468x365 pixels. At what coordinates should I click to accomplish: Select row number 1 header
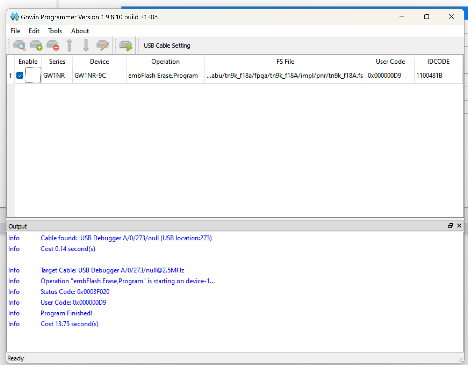tap(10, 76)
